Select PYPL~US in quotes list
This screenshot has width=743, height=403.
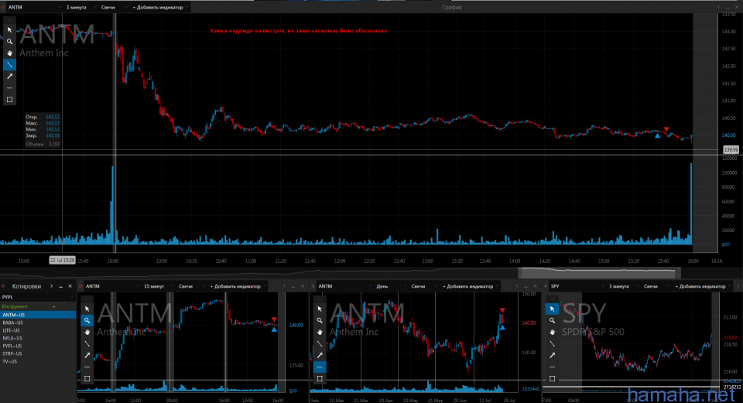38,346
